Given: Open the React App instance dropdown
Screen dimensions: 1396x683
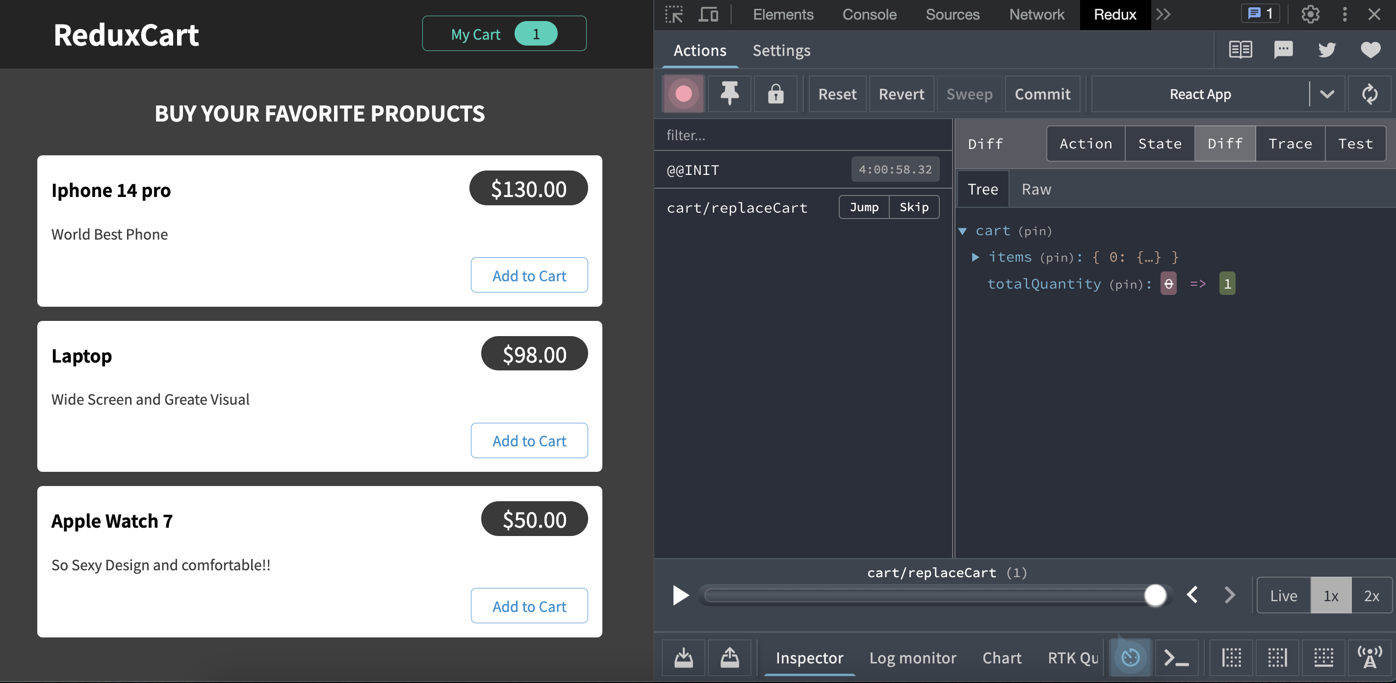Looking at the screenshot, I should [1327, 94].
